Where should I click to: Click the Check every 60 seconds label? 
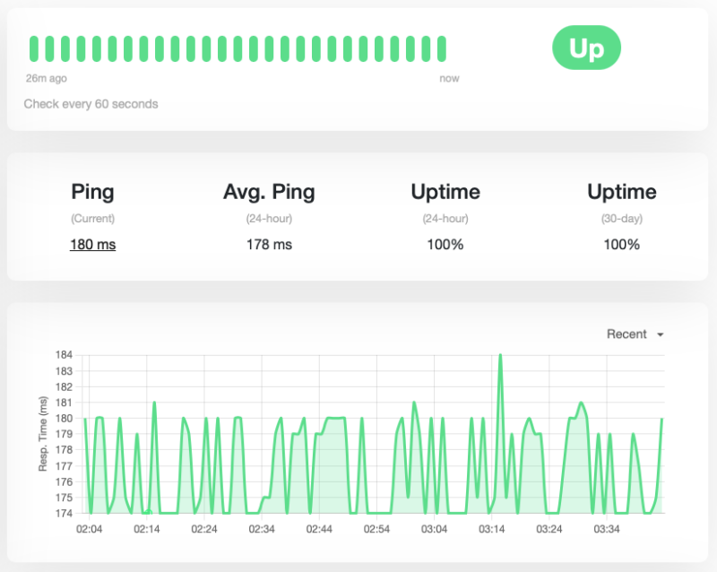click(92, 104)
